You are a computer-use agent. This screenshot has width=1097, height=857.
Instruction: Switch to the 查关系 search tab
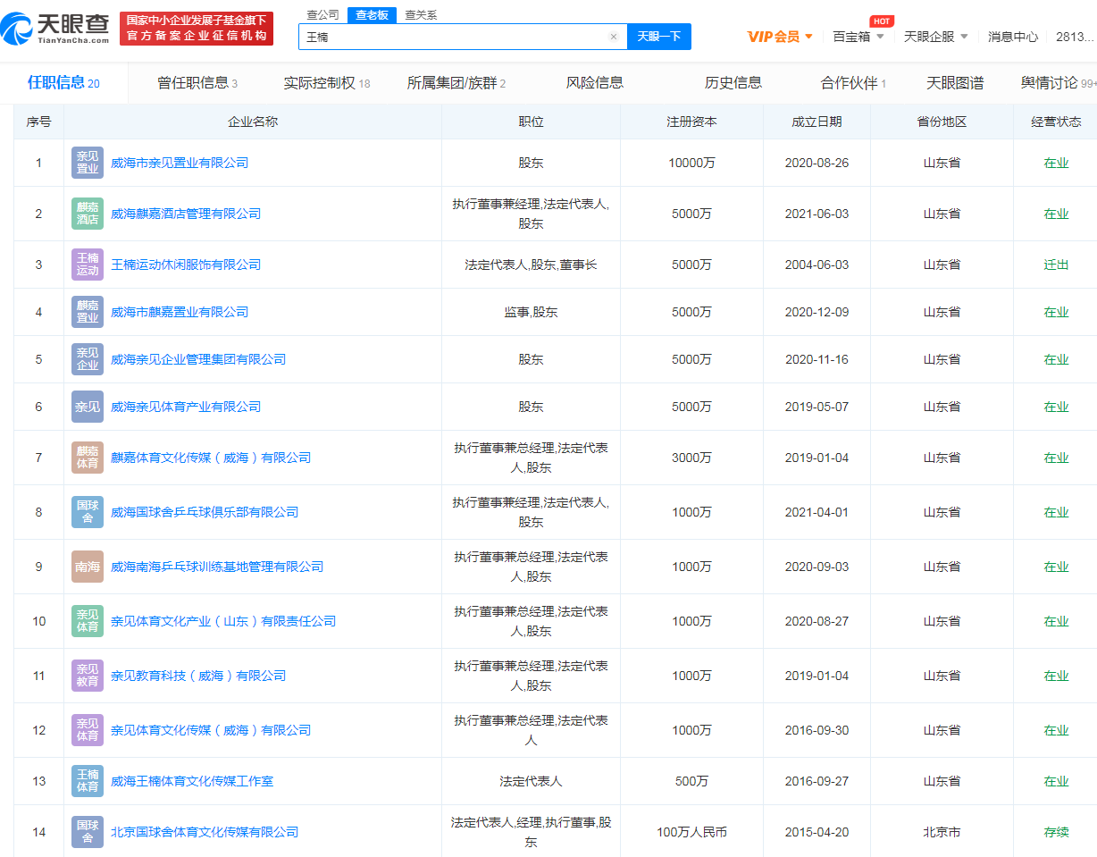point(421,15)
